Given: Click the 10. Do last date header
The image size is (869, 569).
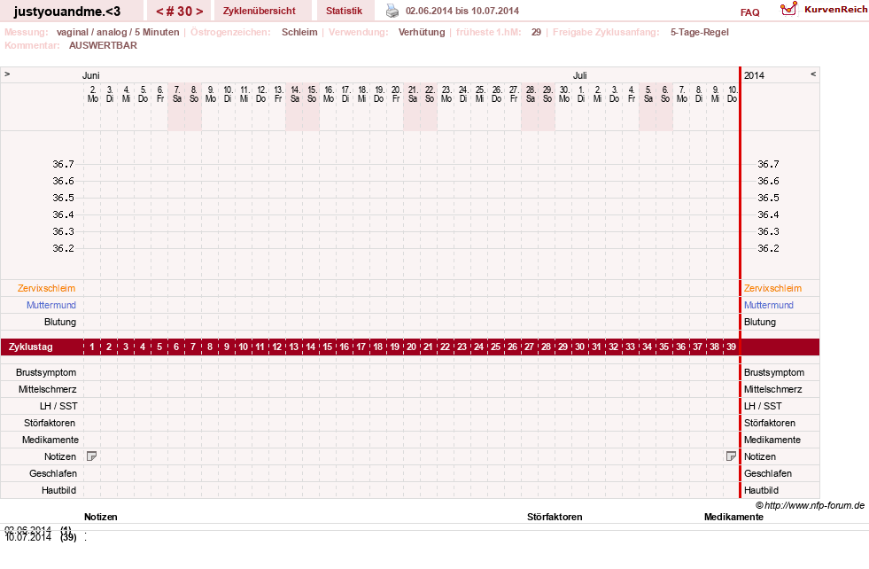Looking at the screenshot, I should tap(732, 94).
